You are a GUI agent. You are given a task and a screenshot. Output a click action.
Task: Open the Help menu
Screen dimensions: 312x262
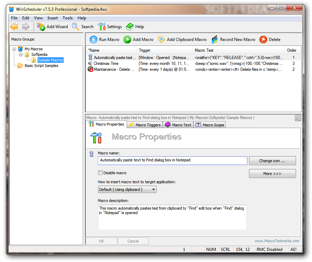click(82, 18)
